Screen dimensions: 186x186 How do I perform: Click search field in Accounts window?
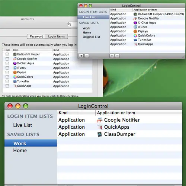[x=73, y=24]
